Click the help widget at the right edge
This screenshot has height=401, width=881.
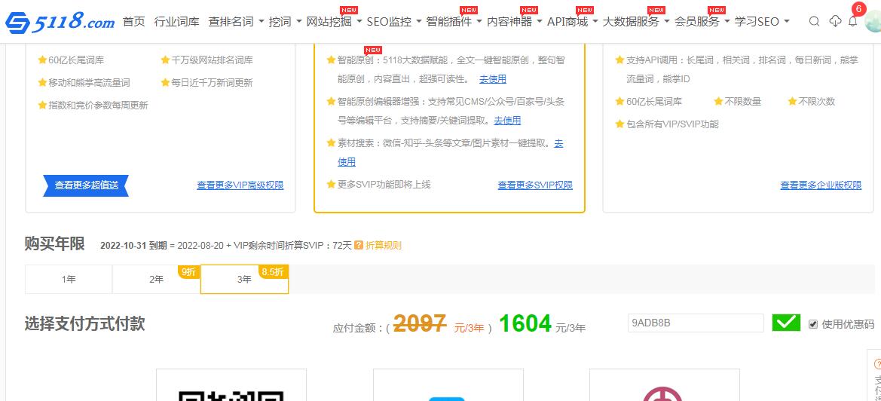876,376
